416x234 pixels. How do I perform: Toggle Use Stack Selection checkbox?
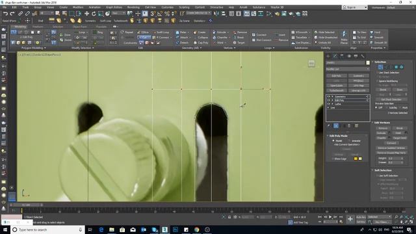click(x=377, y=72)
